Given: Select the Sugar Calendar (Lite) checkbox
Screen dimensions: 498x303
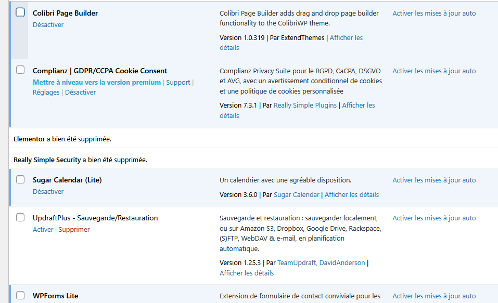Looking at the screenshot, I should coord(20,179).
